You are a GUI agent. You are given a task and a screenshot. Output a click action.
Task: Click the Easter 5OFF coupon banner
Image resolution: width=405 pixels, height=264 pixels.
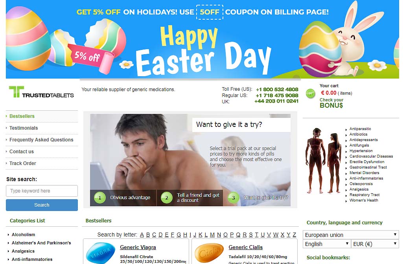point(202,39)
